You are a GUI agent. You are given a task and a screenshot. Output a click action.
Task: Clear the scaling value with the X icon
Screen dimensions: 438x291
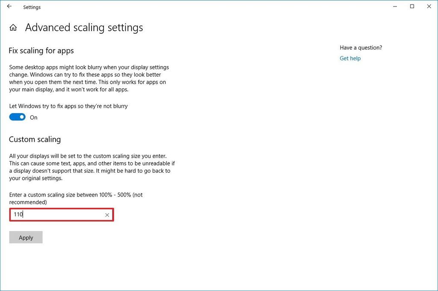(x=107, y=215)
